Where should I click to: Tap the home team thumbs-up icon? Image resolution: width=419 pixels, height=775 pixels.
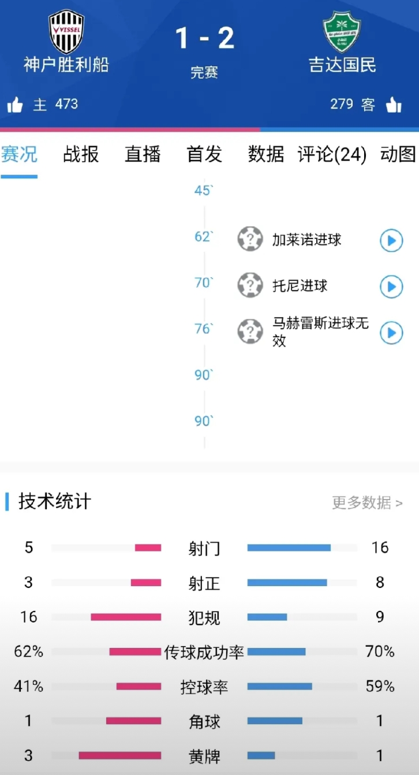[x=16, y=104]
